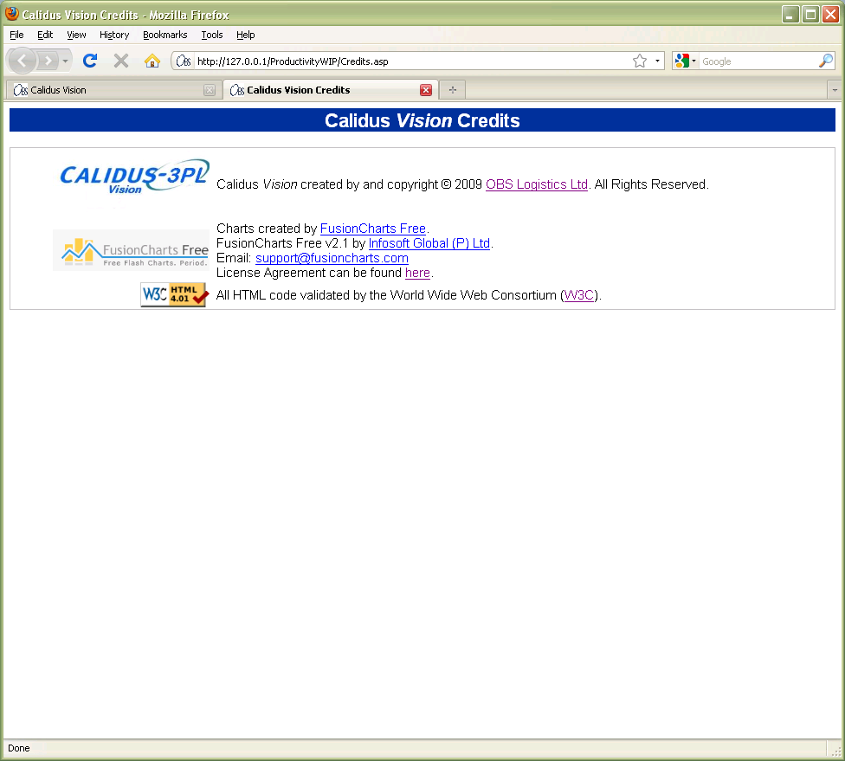Visit the Infosoft Global (P) Ltd link

coord(429,243)
